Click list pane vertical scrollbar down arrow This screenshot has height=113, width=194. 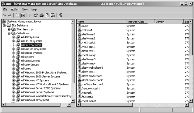191,101
